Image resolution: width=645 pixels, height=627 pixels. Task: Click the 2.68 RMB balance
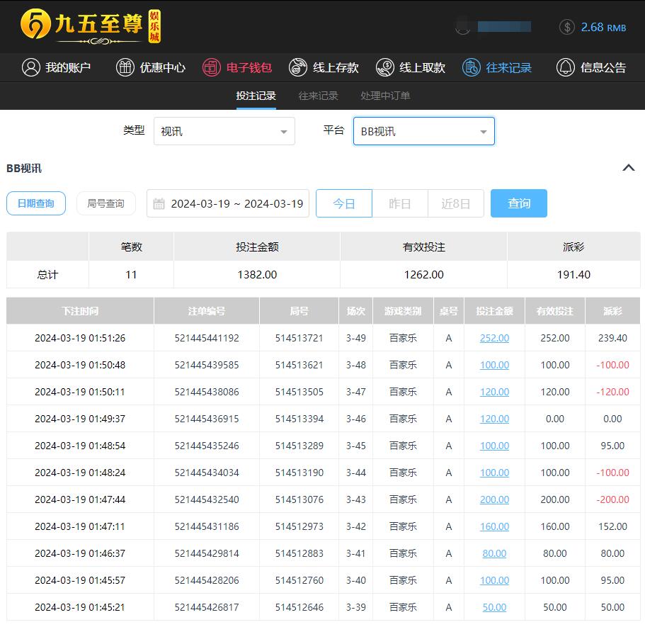(603, 27)
